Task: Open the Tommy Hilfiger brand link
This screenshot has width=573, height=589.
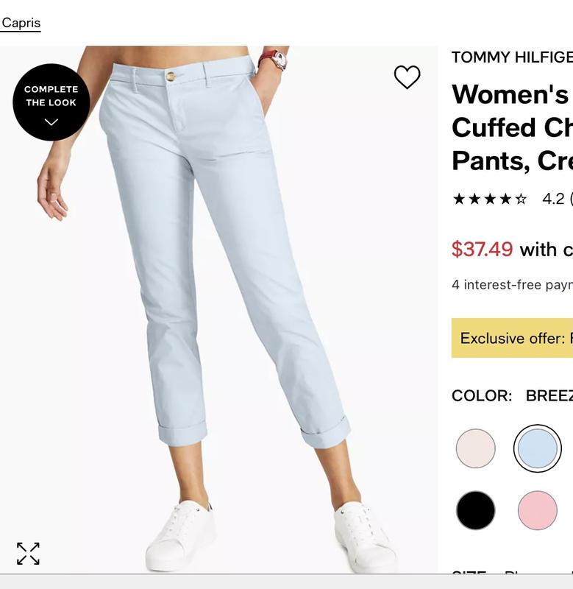Action: click(512, 57)
